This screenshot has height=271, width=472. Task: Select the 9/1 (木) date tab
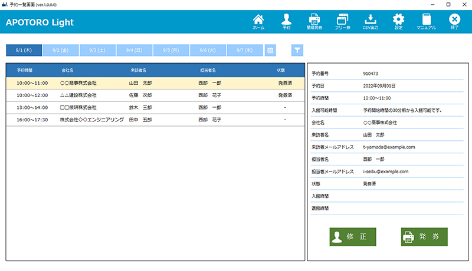pos(24,51)
